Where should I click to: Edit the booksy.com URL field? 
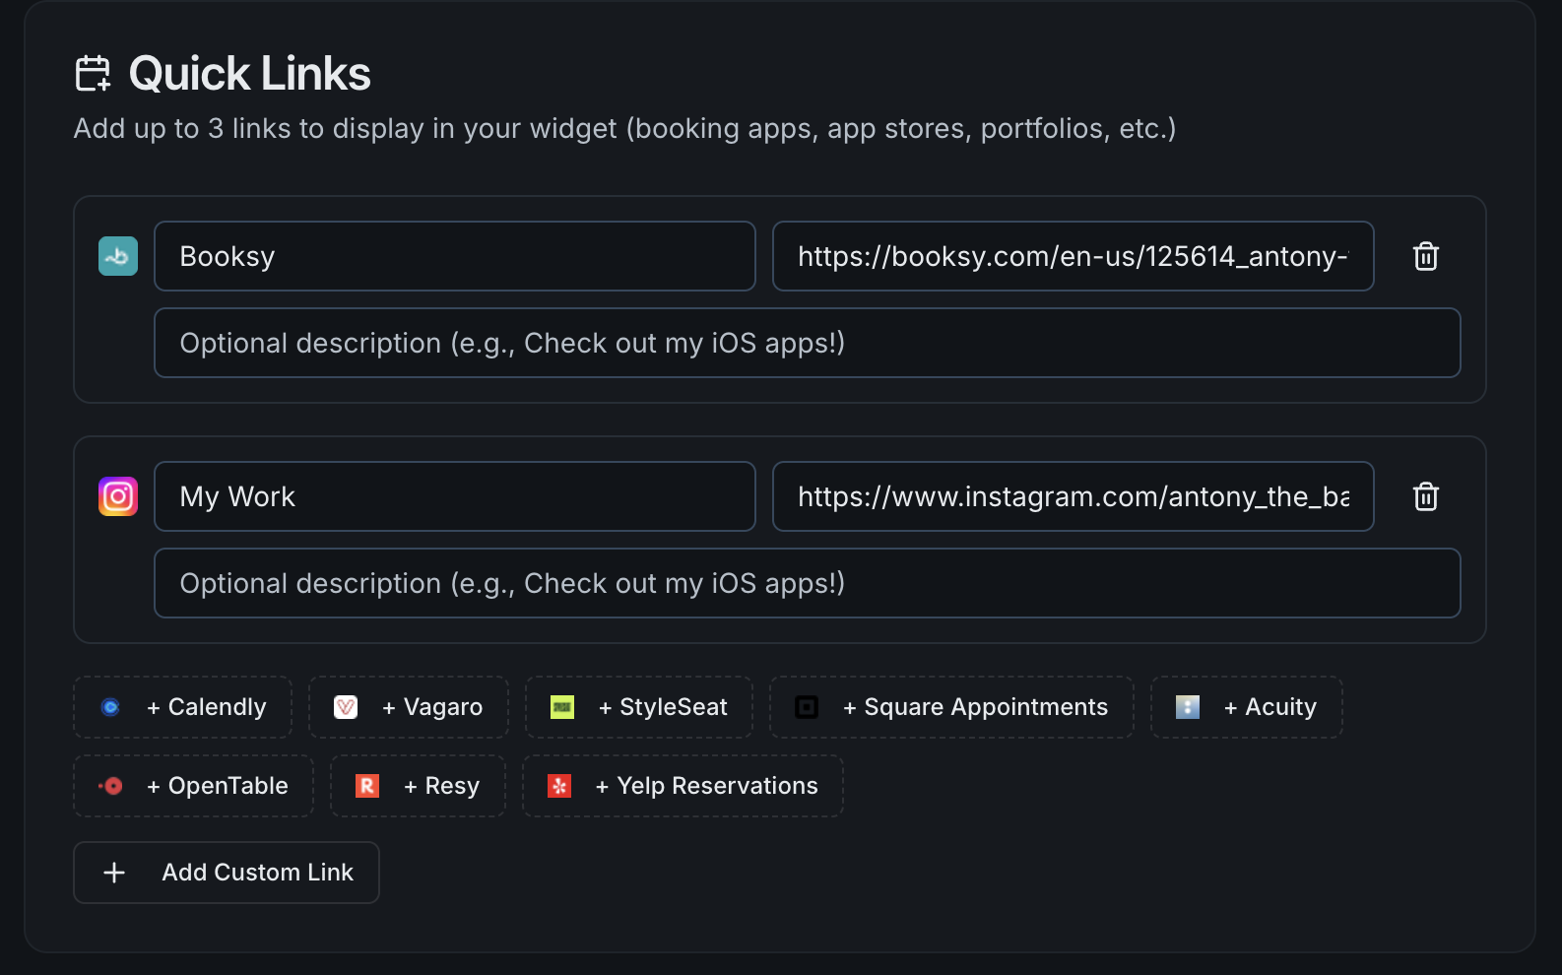(1074, 256)
